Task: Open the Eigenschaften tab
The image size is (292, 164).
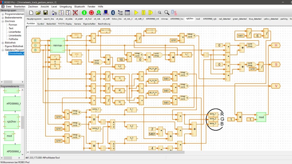Action: click(89, 24)
